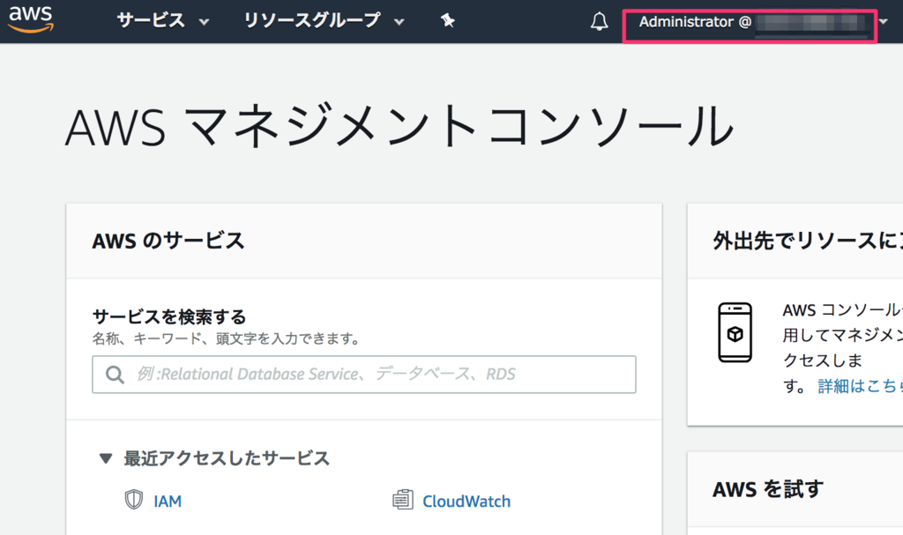Click the Administrator username text
This screenshot has height=535, width=903.
(x=688, y=21)
